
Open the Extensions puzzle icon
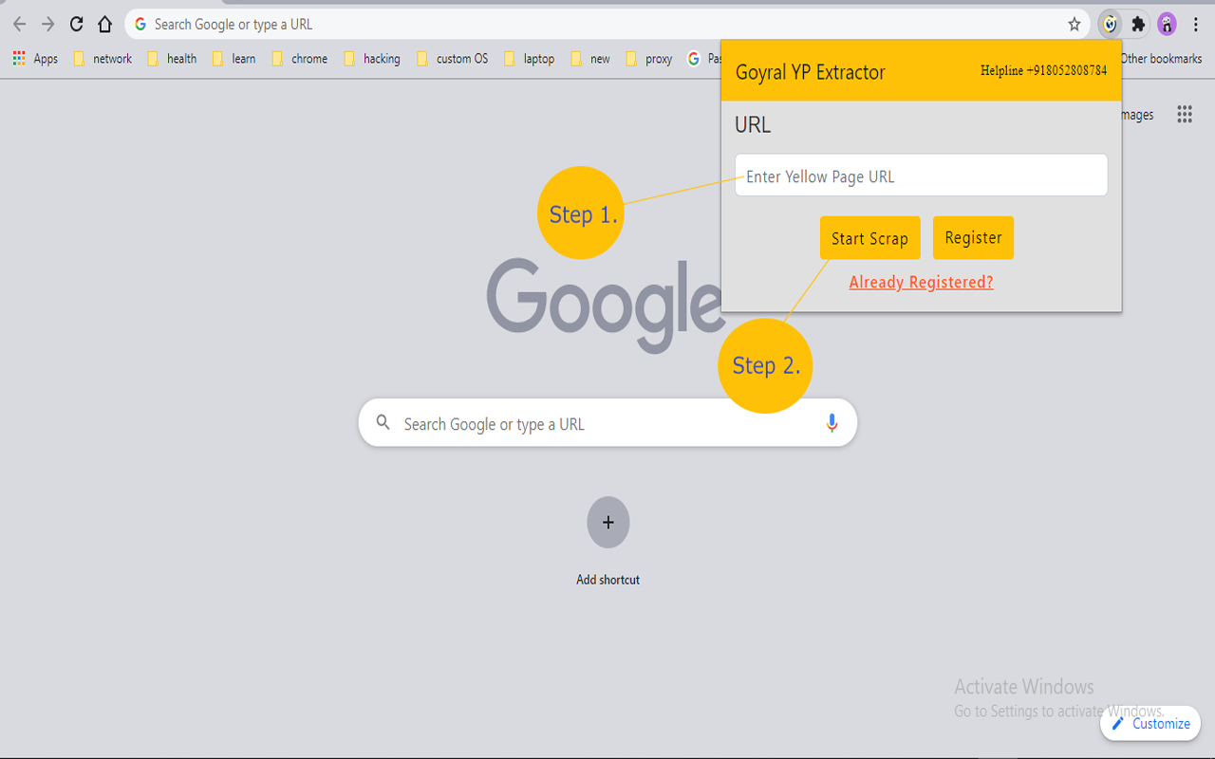pyautogui.click(x=1138, y=25)
